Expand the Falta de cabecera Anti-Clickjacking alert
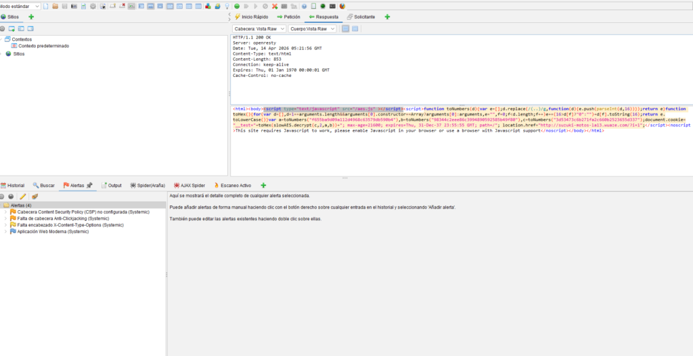 coord(5,218)
